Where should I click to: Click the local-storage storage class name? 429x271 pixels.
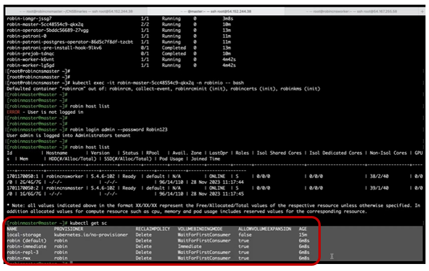point(24,235)
